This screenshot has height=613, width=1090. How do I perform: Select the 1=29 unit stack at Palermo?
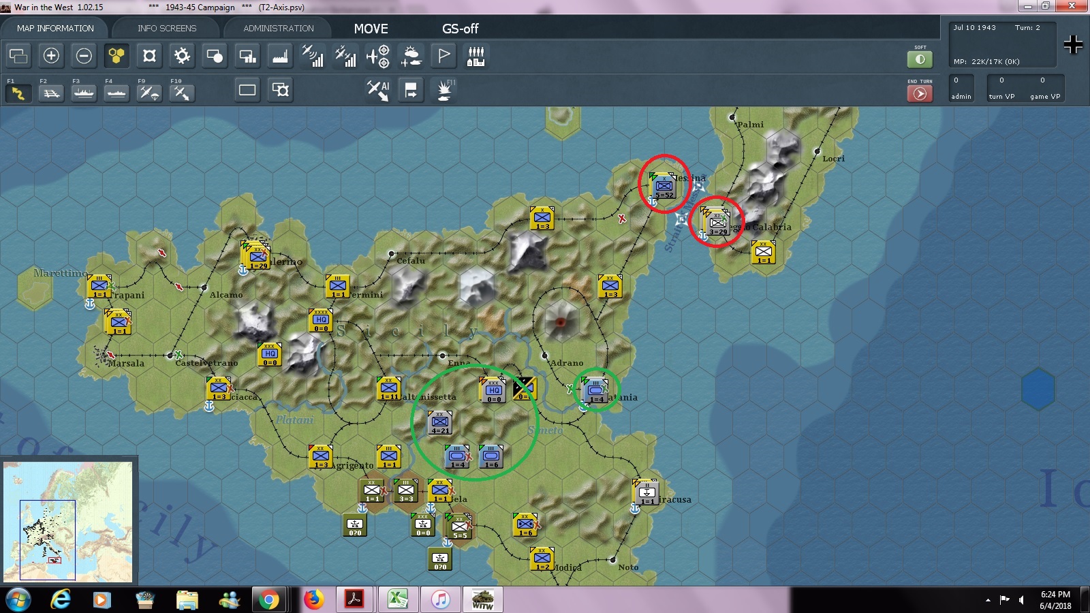[258, 257]
